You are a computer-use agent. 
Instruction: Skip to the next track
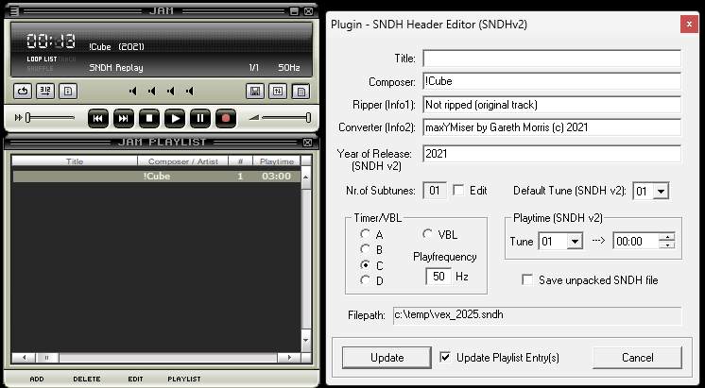[x=124, y=118]
